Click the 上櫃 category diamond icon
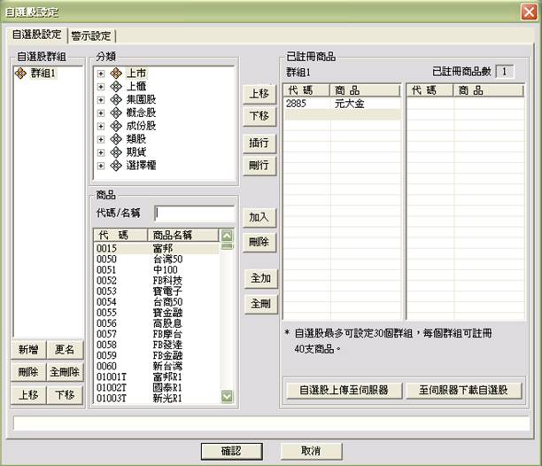This screenshot has height=466, width=542. pos(116,87)
